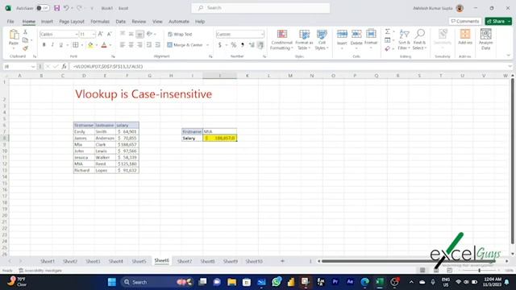Screen dimensions: 516x290
Task: Toggle Underline formatting
Action: pyautogui.click(x=61, y=45)
